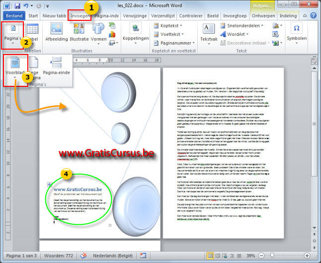Click the scroll down arrow of scrollbar
This screenshot has width=321, height=263.
(314, 228)
